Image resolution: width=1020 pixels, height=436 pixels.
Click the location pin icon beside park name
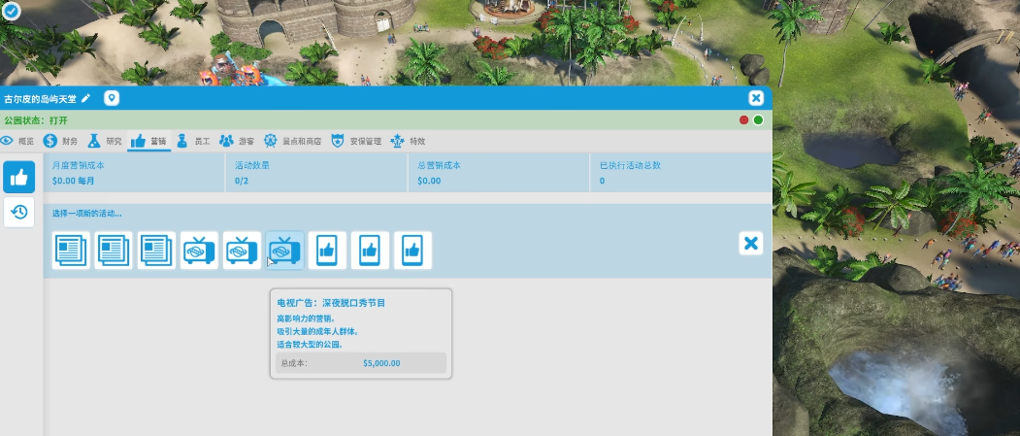(x=112, y=98)
